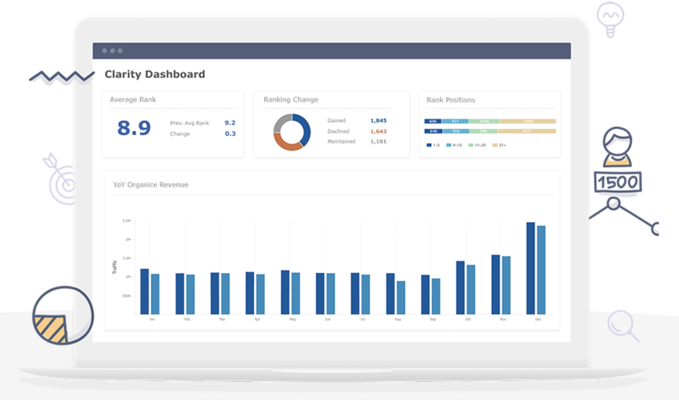679x400 pixels.
Task: Click the 'Dec' x-axis label
Action: coord(538,319)
